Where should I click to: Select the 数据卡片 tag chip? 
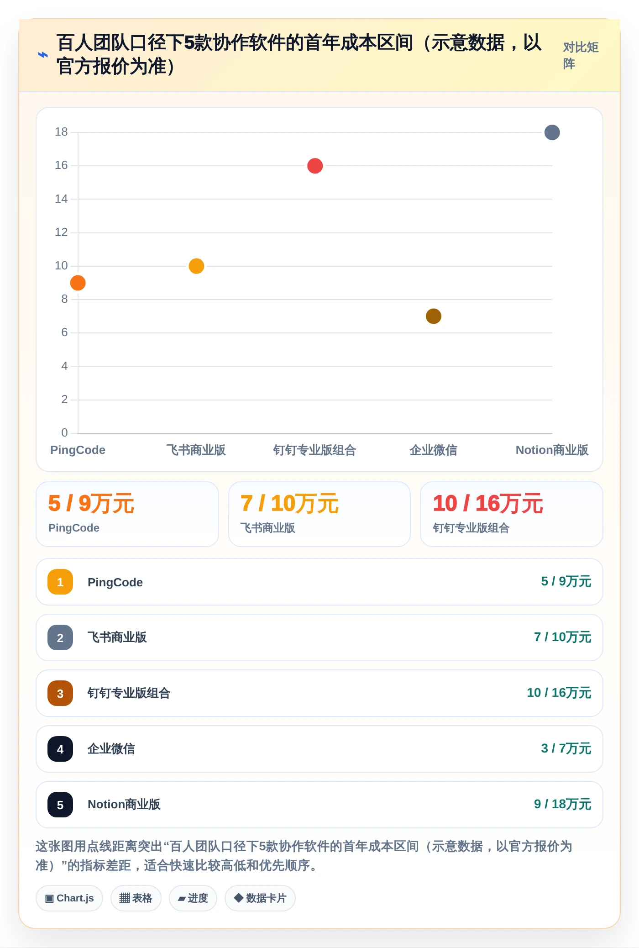point(260,898)
